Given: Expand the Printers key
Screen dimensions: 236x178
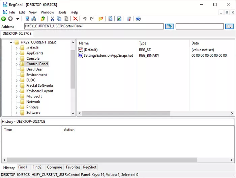Looking at the screenshot, I should [x=17, y=108].
